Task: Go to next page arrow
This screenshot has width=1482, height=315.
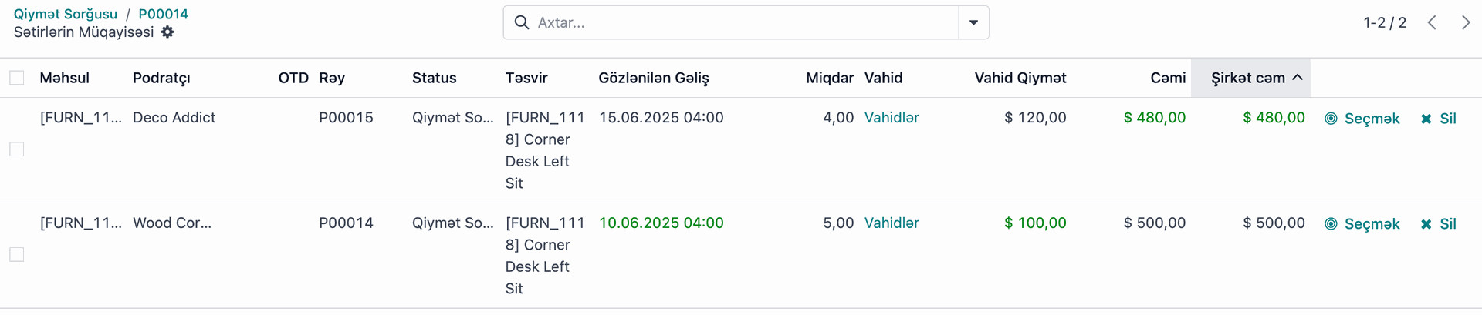Action: click(x=1465, y=22)
